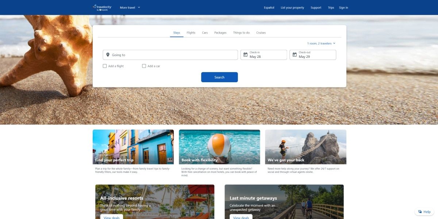Click the Travelocity logo
This screenshot has height=219, width=438.
[x=102, y=7]
